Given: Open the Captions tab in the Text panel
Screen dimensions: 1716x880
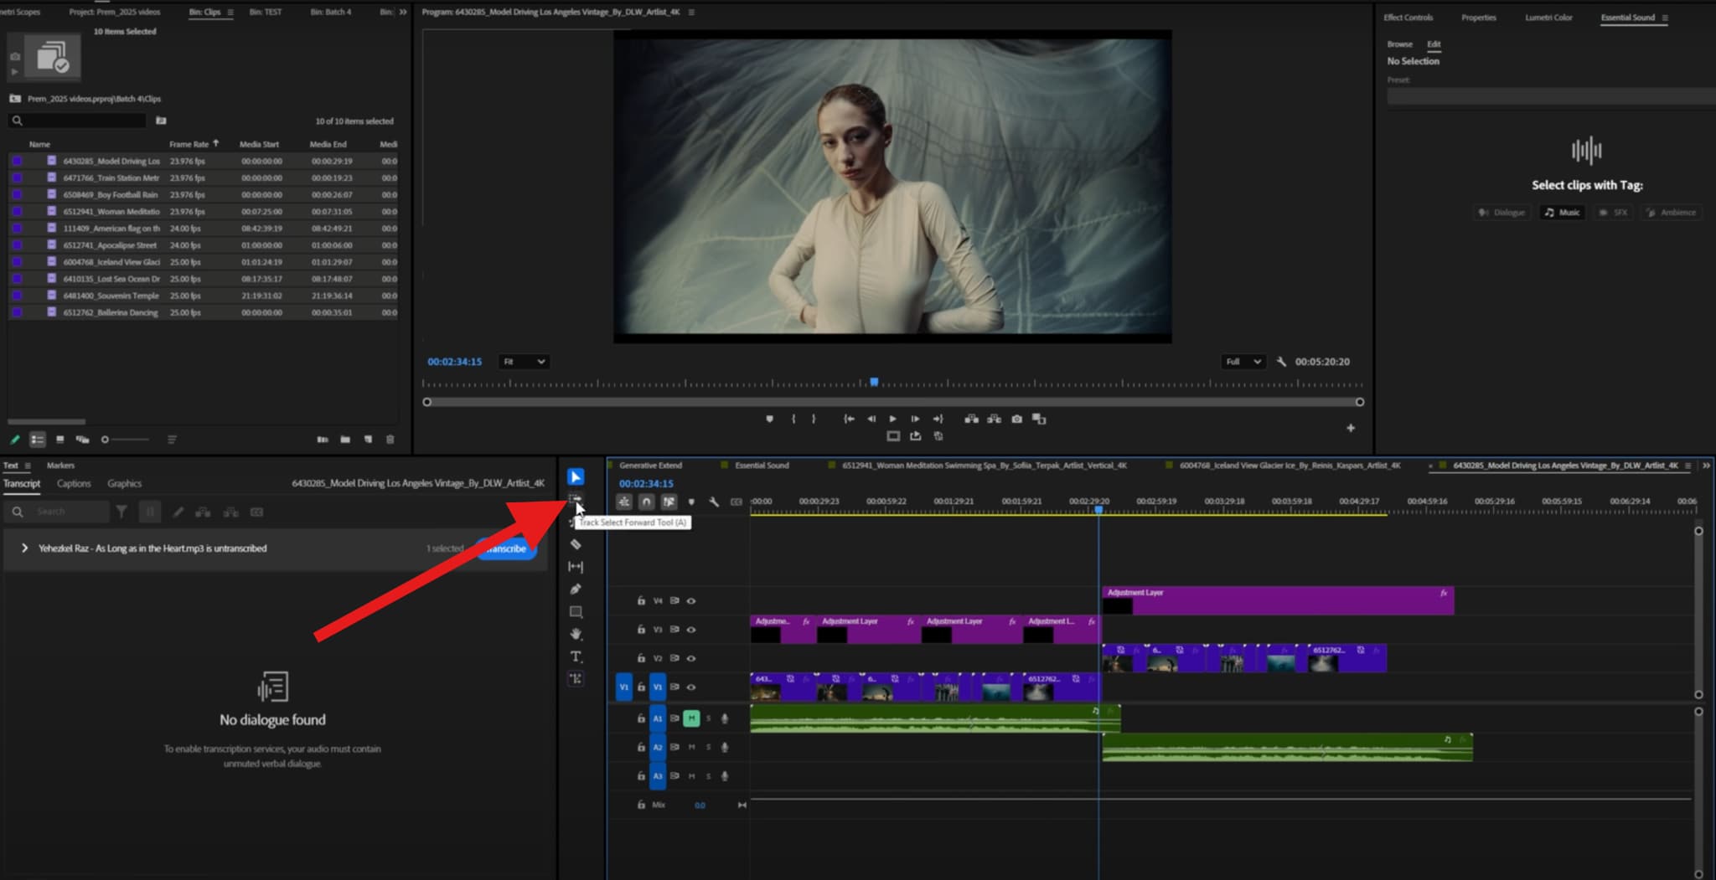Looking at the screenshot, I should point(74,483).
